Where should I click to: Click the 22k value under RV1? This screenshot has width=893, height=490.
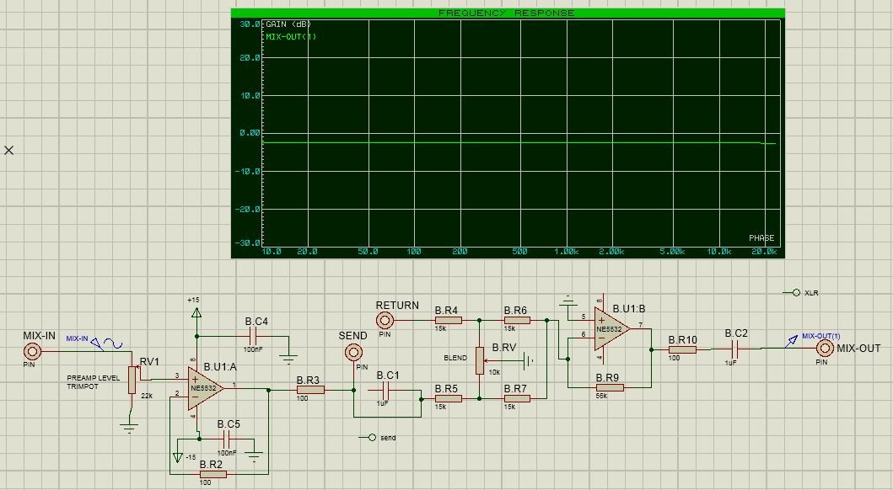[147, 396]
